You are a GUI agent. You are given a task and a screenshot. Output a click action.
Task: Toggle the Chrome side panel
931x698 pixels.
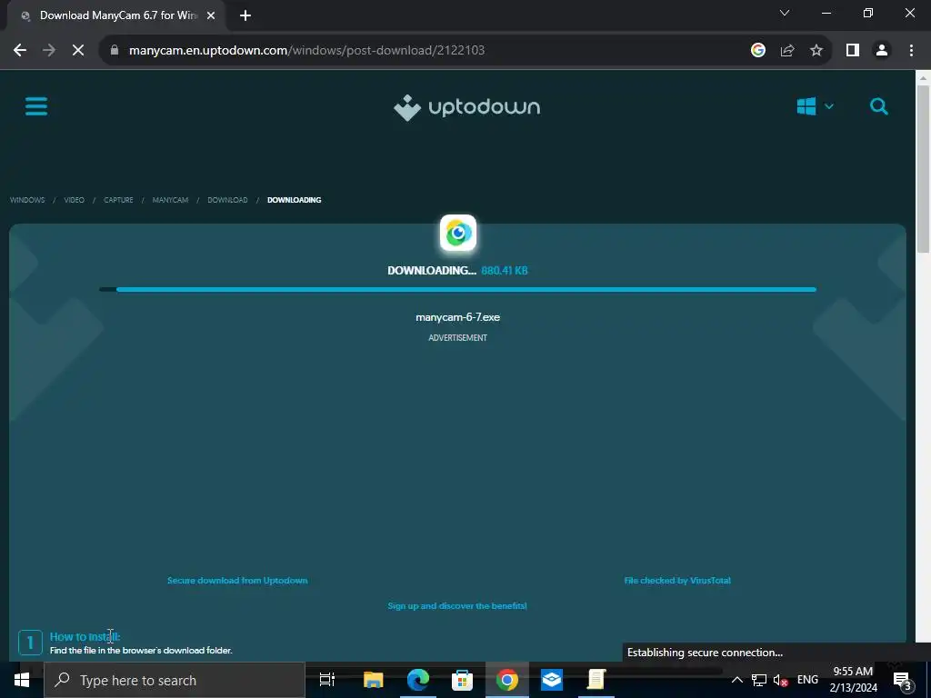pyautogui.click(x=853, y=51)
